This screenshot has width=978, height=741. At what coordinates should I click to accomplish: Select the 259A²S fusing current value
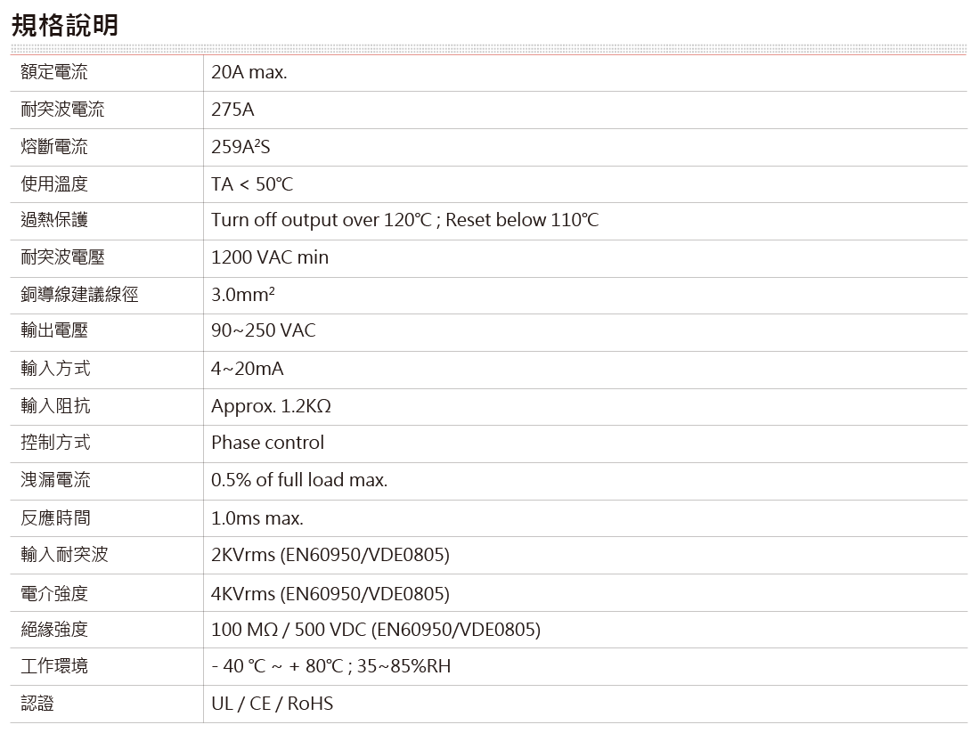pos(240,147)
